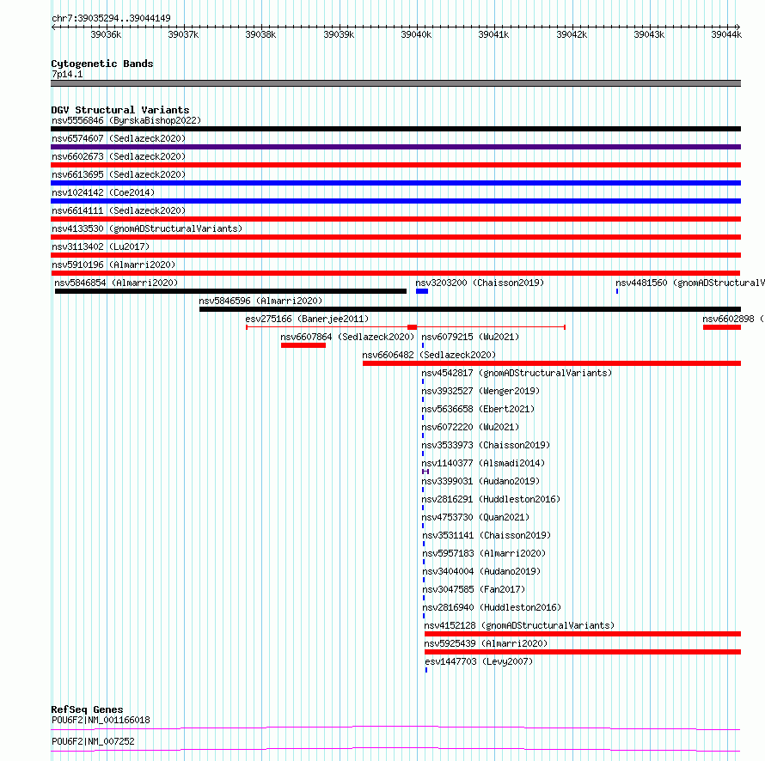Select the nsv6574607 (Sedlazeck2020) label
This screenshot has width=765, height=761.
(x=119, y=138)
